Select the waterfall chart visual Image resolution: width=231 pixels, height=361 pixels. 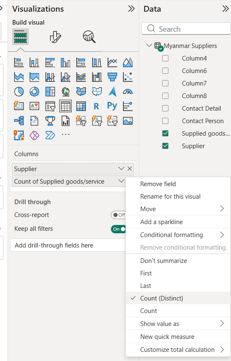point(97,77)
